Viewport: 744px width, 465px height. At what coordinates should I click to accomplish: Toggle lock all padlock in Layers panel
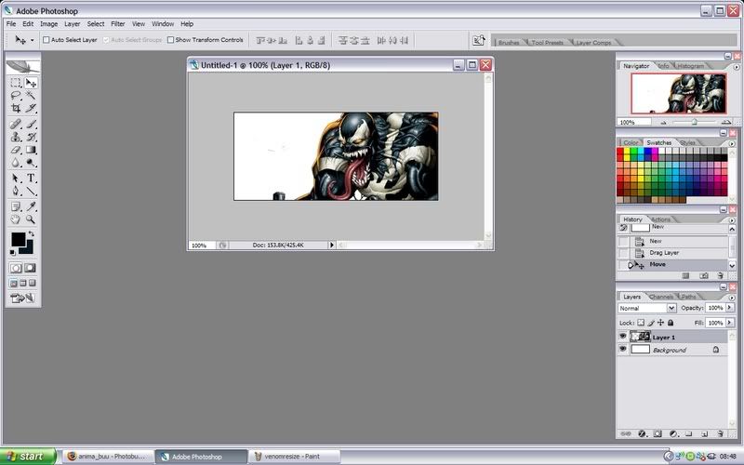click(x=671, y=323)
